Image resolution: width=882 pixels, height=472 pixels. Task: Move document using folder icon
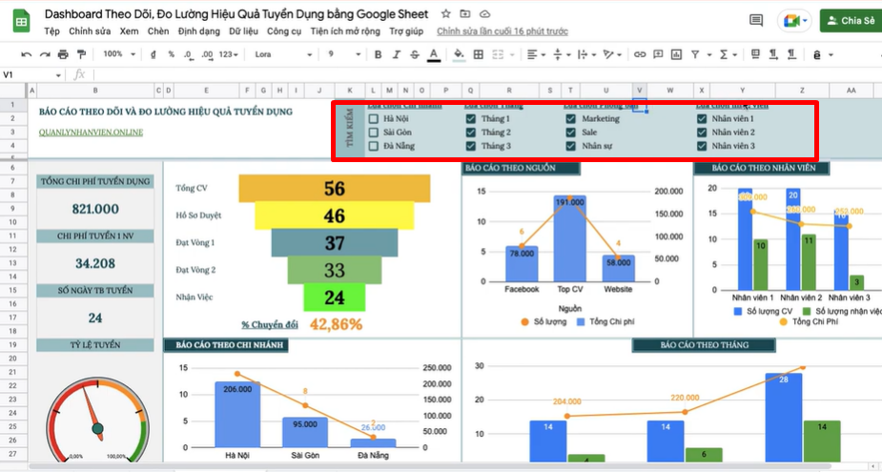465,13
